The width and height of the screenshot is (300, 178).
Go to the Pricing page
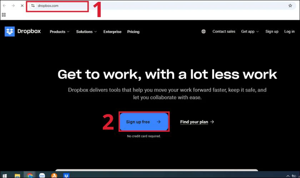tap(133, 32)
